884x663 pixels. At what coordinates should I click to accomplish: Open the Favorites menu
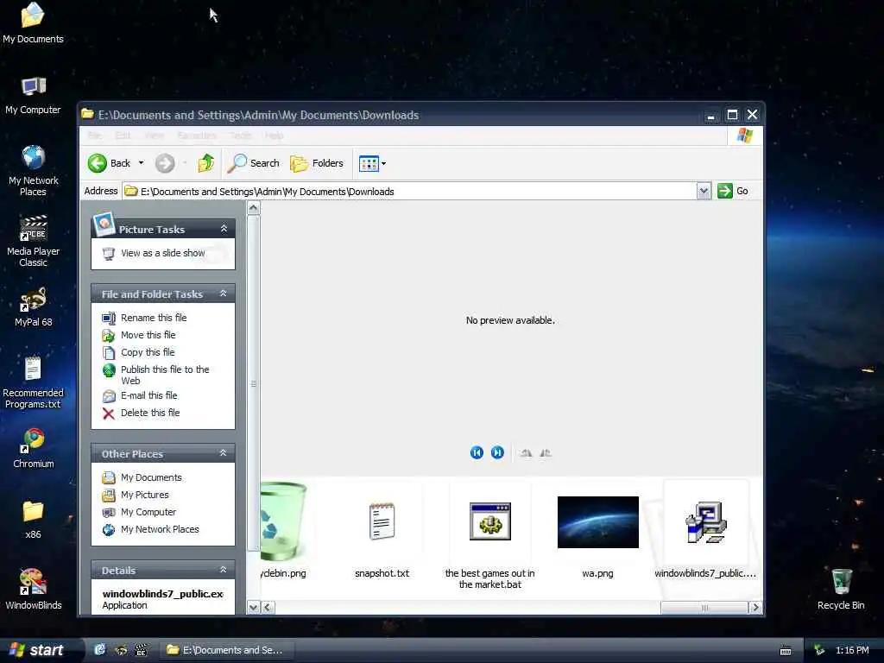point(197,136)
